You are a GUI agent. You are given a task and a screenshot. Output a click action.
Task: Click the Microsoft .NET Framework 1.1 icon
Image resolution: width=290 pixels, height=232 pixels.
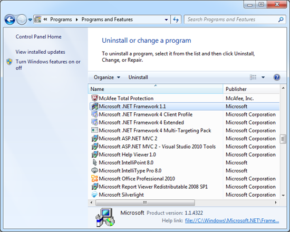click(x=94, y=106)
